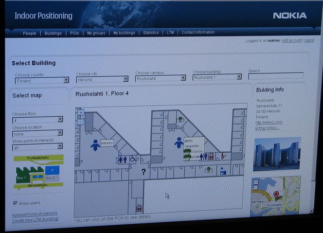Click the user icon beside gleidy label
The height and width of the screenshot is (233, 323).
pos(179,143)
